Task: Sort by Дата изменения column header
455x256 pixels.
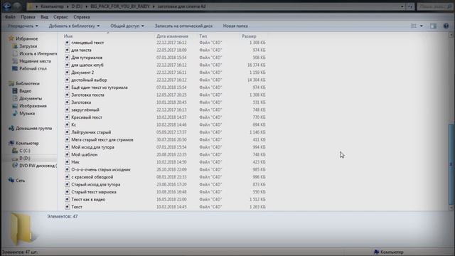Action: [172, 36]
